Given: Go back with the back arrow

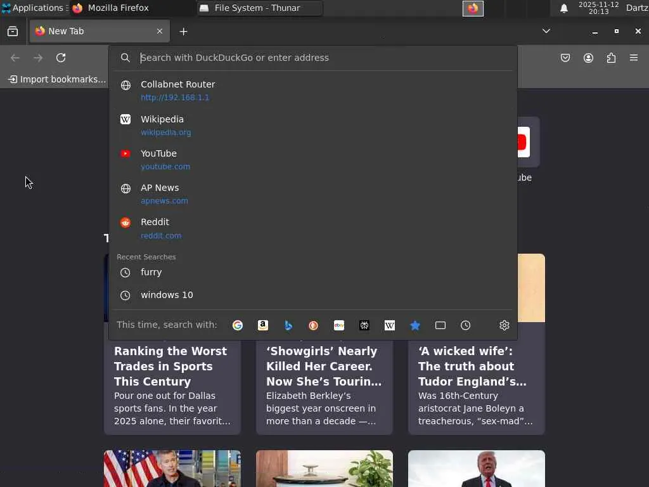Looking at the screenshot, I should [15, 58].
